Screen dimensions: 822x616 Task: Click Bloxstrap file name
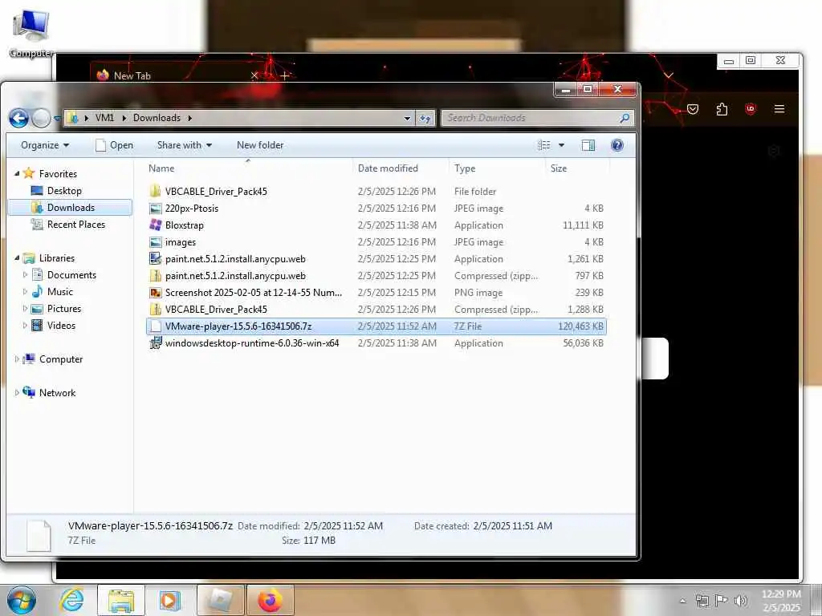point(185,225)
